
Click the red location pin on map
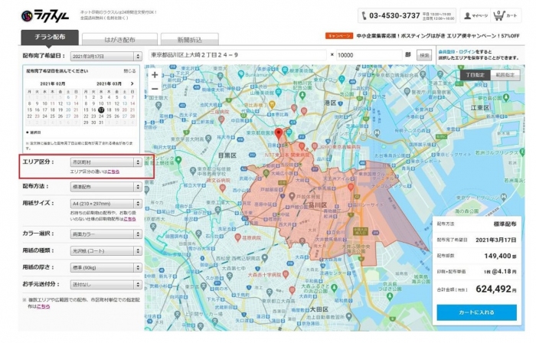tap(279, 134)
